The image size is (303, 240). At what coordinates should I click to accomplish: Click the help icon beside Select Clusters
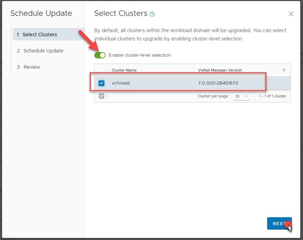coord(152,14)
